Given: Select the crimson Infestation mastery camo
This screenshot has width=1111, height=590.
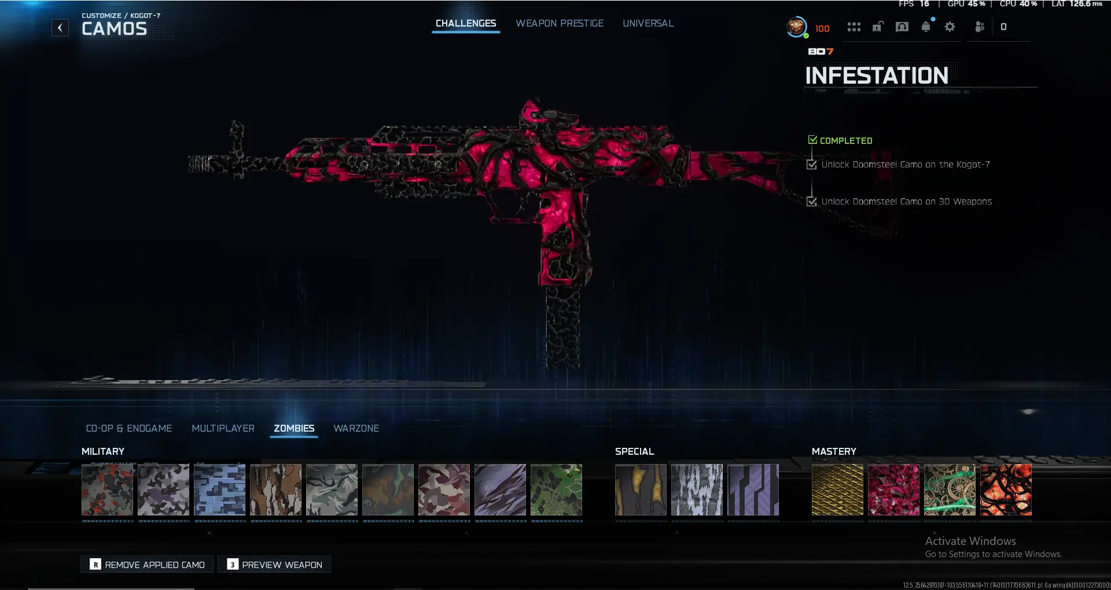Looking at the screenshot, I should pos(894,489).
